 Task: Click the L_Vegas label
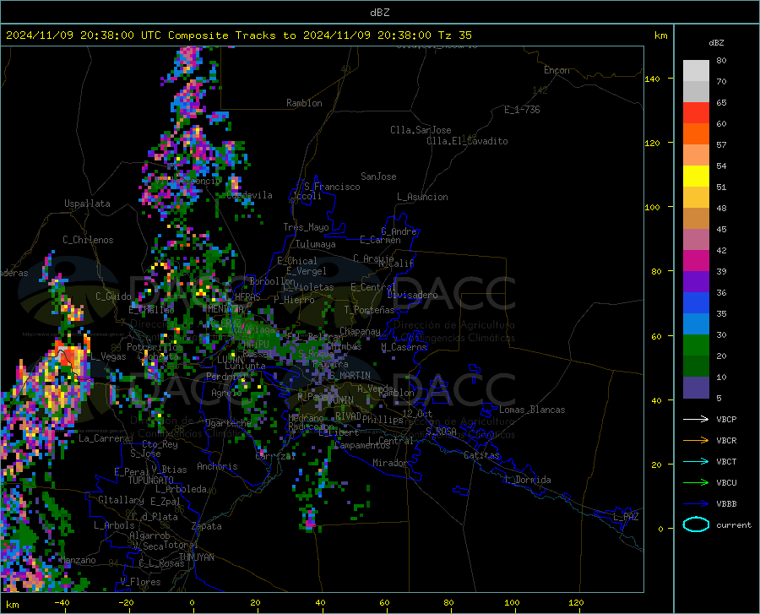(x=108, y=356)
